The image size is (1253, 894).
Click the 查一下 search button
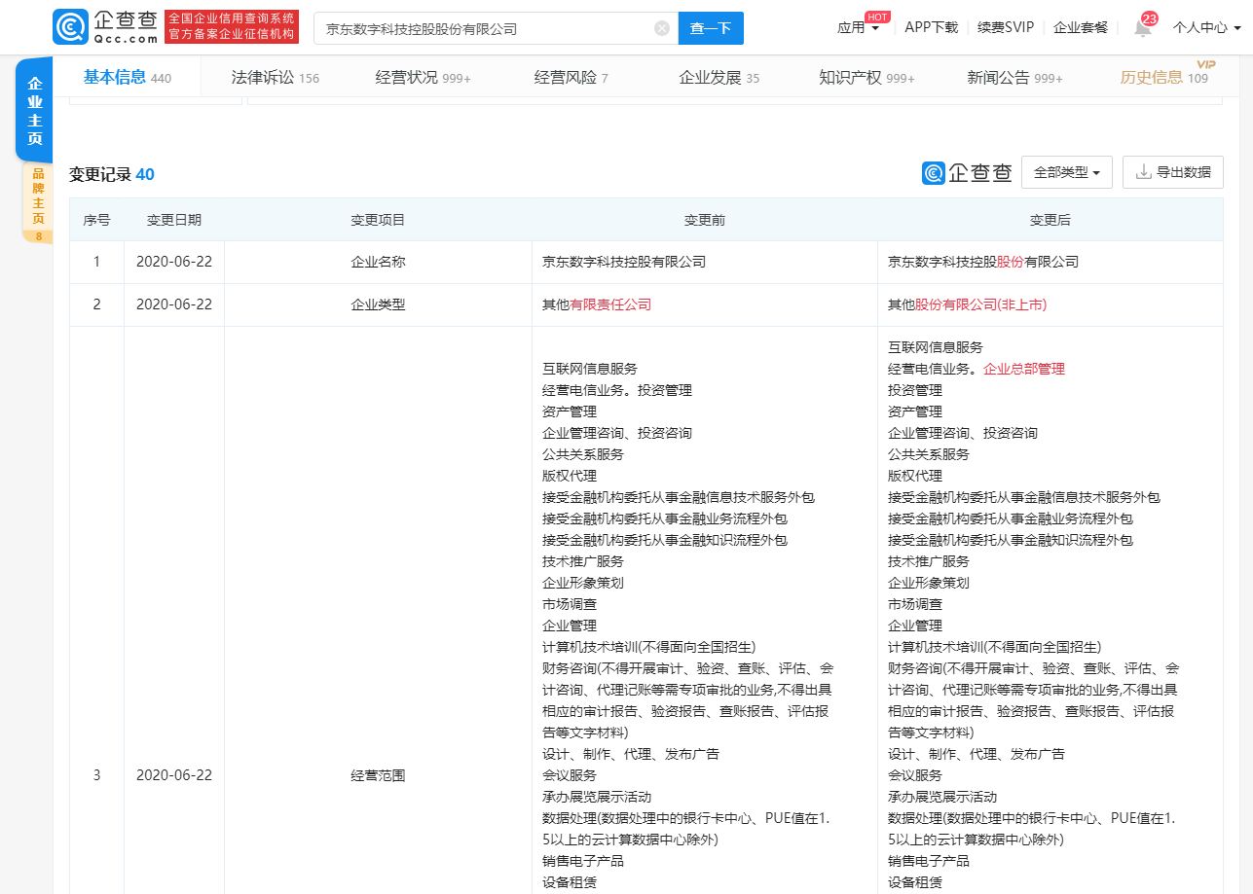coord(711,29)
